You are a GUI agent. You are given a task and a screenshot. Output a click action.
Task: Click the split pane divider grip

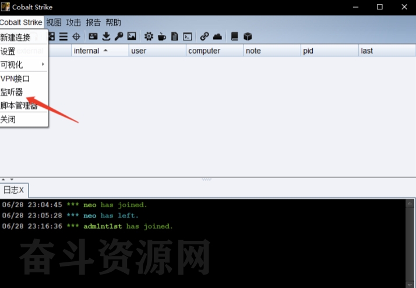coord(207,179)
